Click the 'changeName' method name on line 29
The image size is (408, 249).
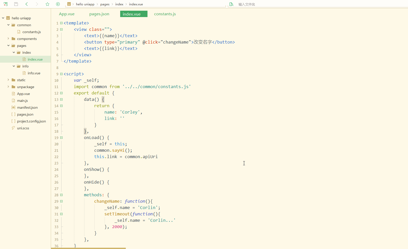tap(107, 201)
